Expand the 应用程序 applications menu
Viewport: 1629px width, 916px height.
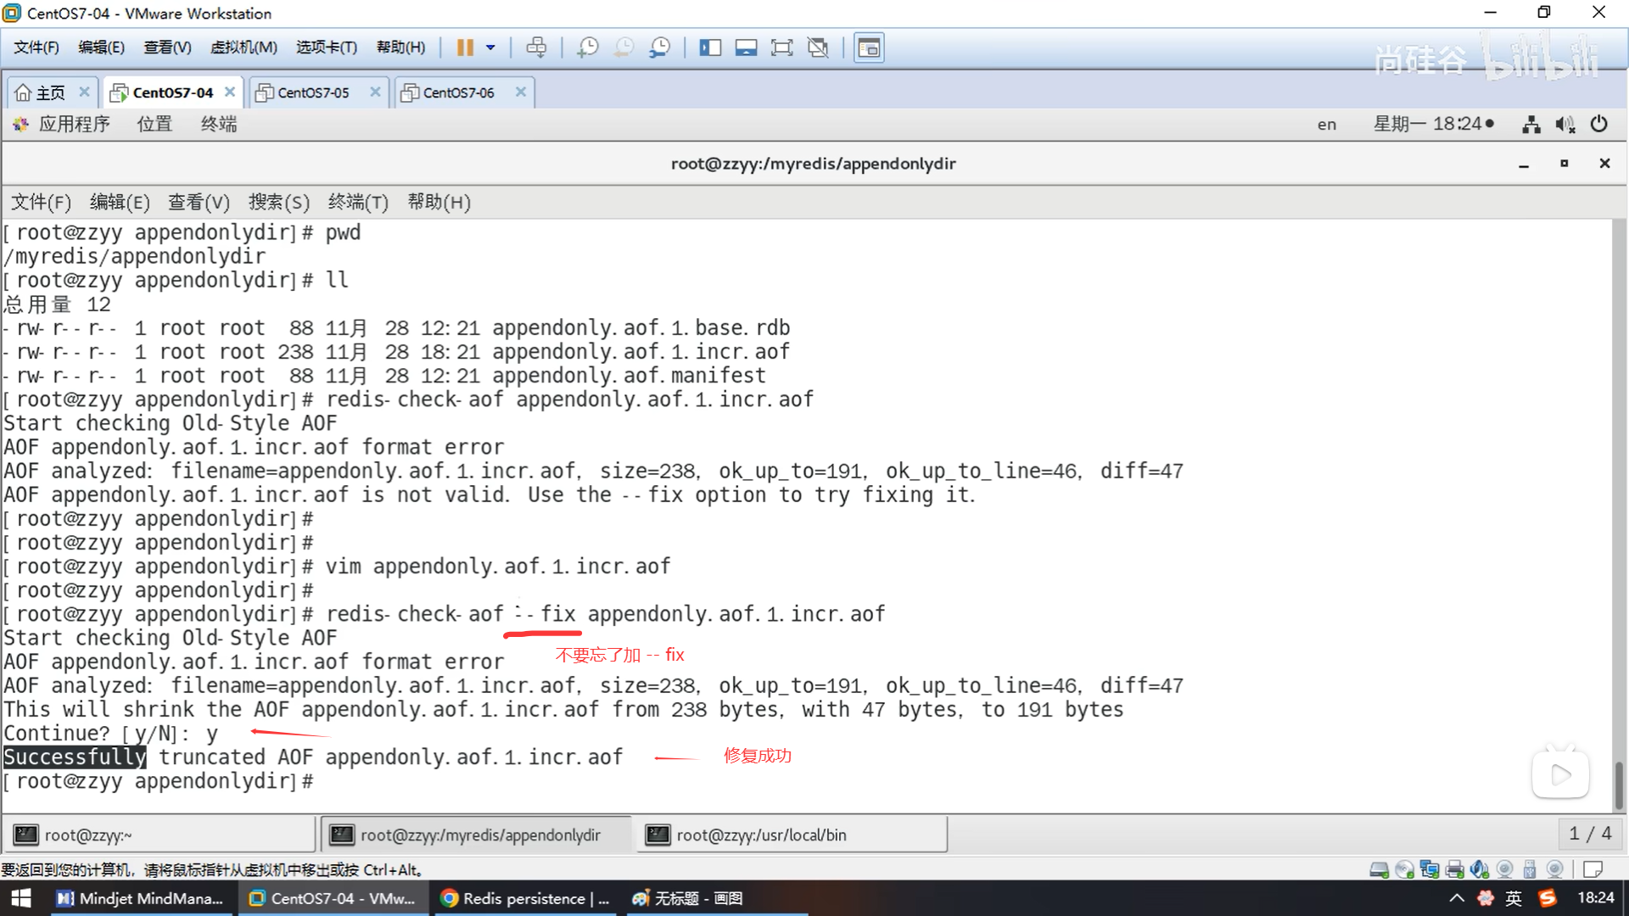click(x=74, y=125)
